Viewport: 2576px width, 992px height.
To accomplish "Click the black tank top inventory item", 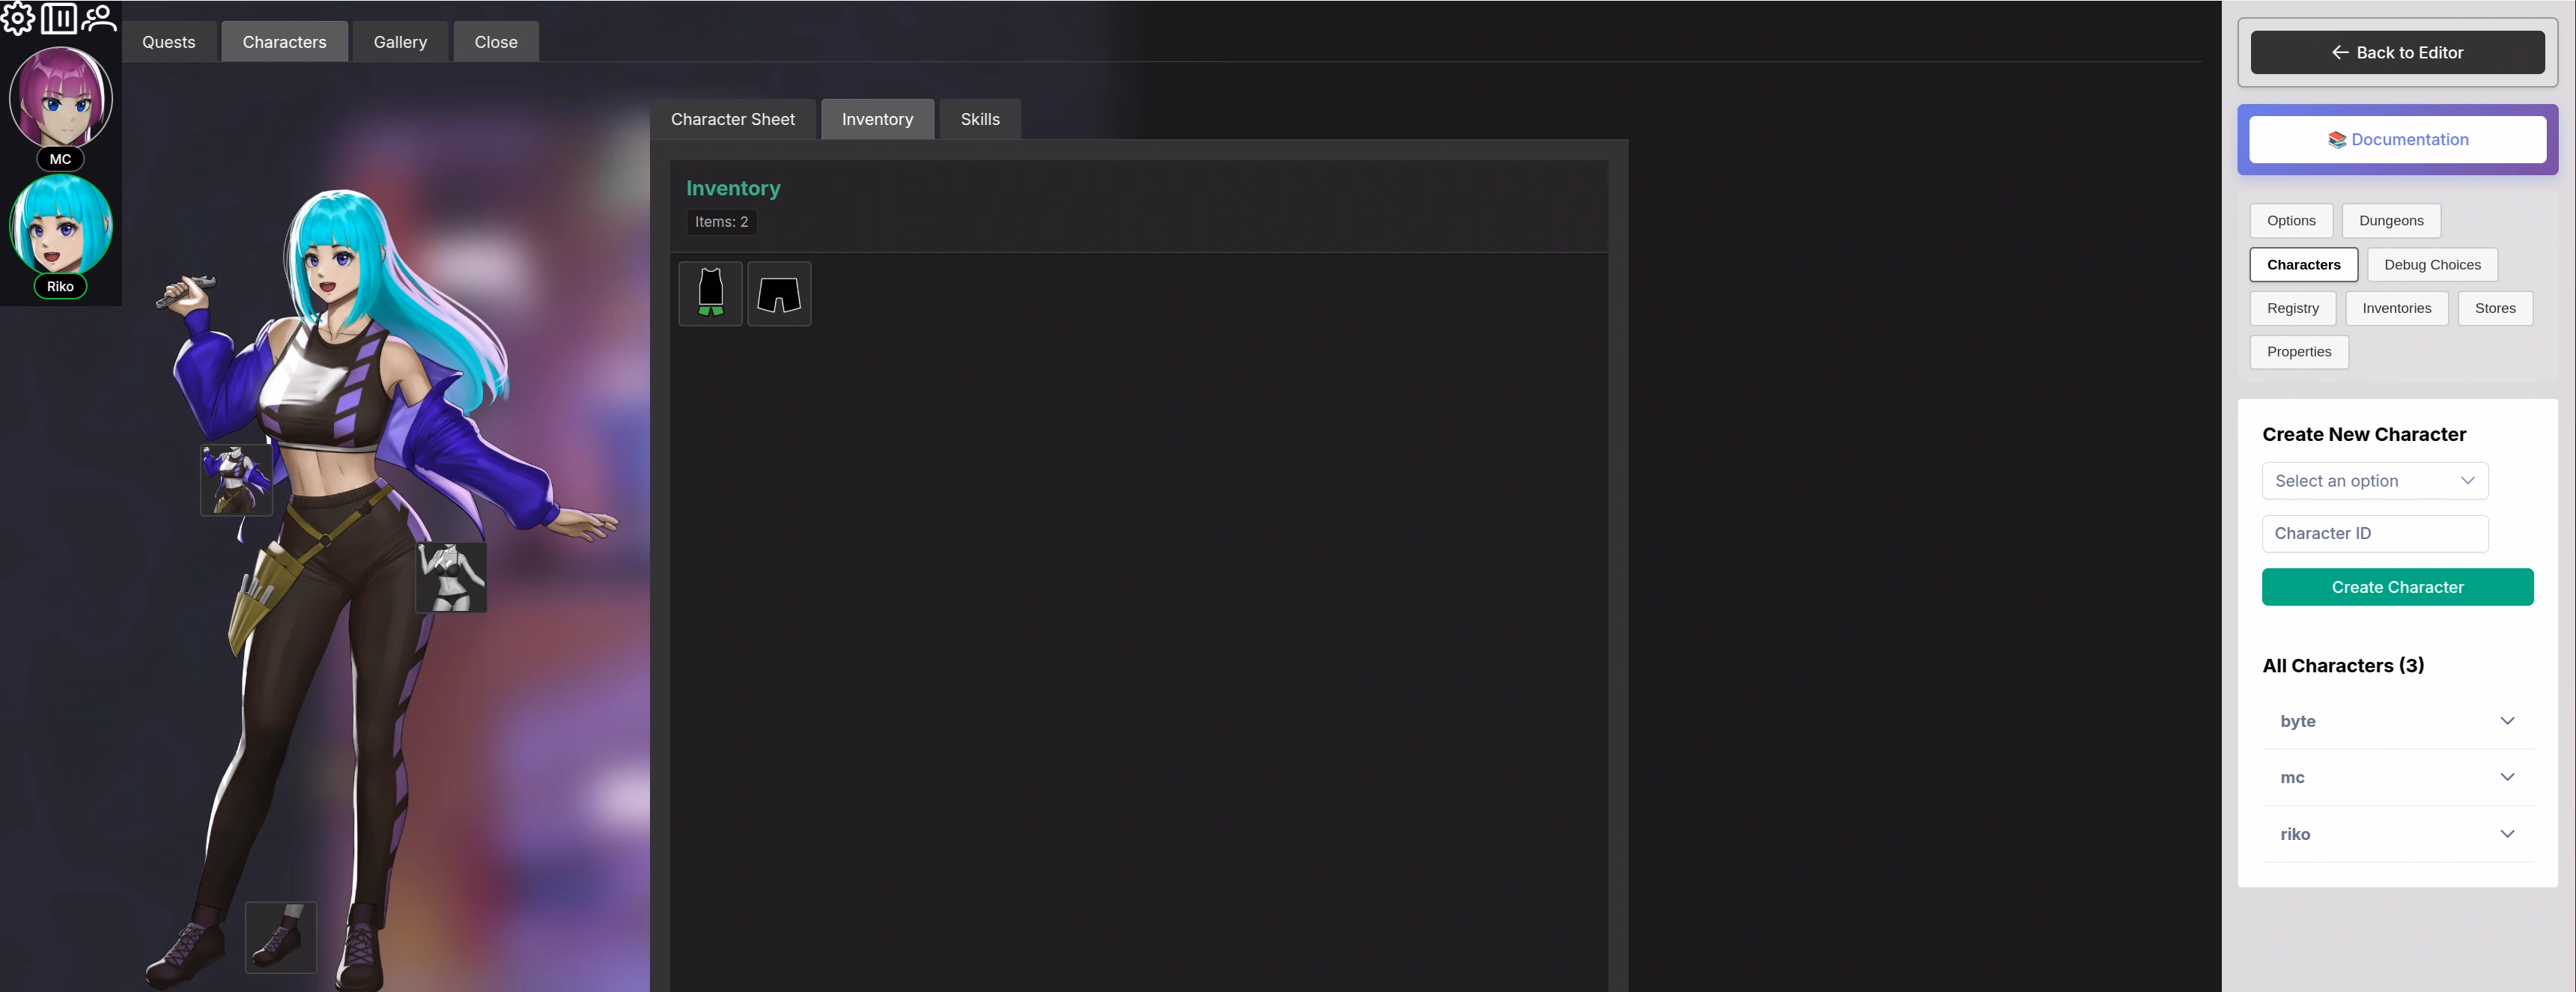I will pos(710,294).
